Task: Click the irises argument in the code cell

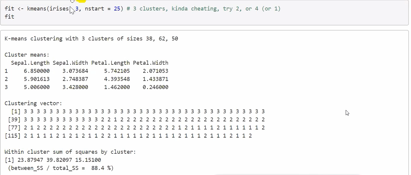Action: click(59, 9)
